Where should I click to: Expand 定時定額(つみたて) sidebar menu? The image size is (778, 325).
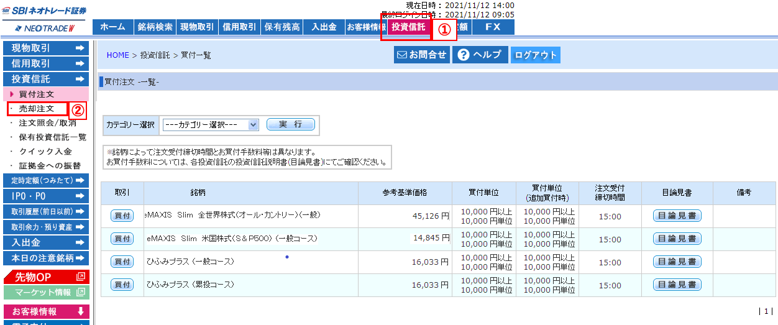point(46,180)
